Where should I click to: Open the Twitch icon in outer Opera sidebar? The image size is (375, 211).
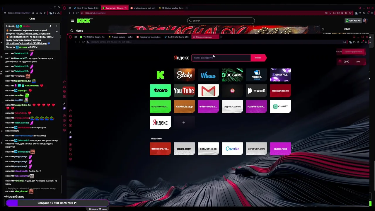64,108
